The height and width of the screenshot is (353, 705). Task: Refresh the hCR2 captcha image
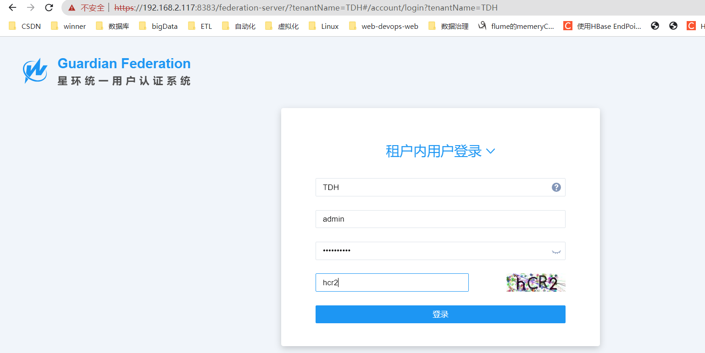tap(536, 282)
